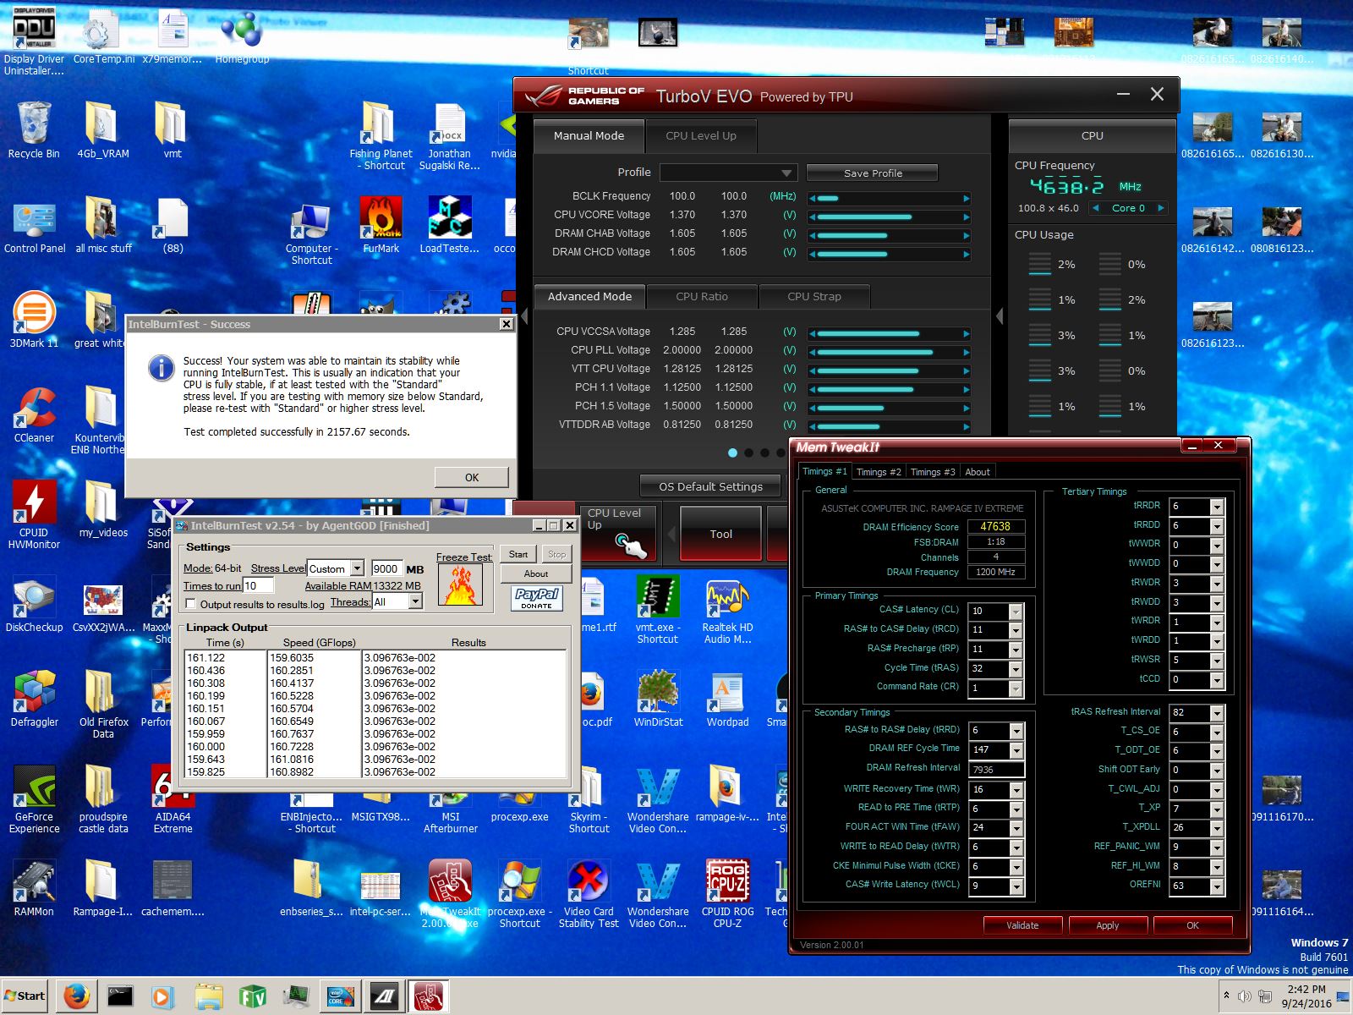Adjust the CPU PLL Voltage slider
1353x1015 pixels.
890,352
